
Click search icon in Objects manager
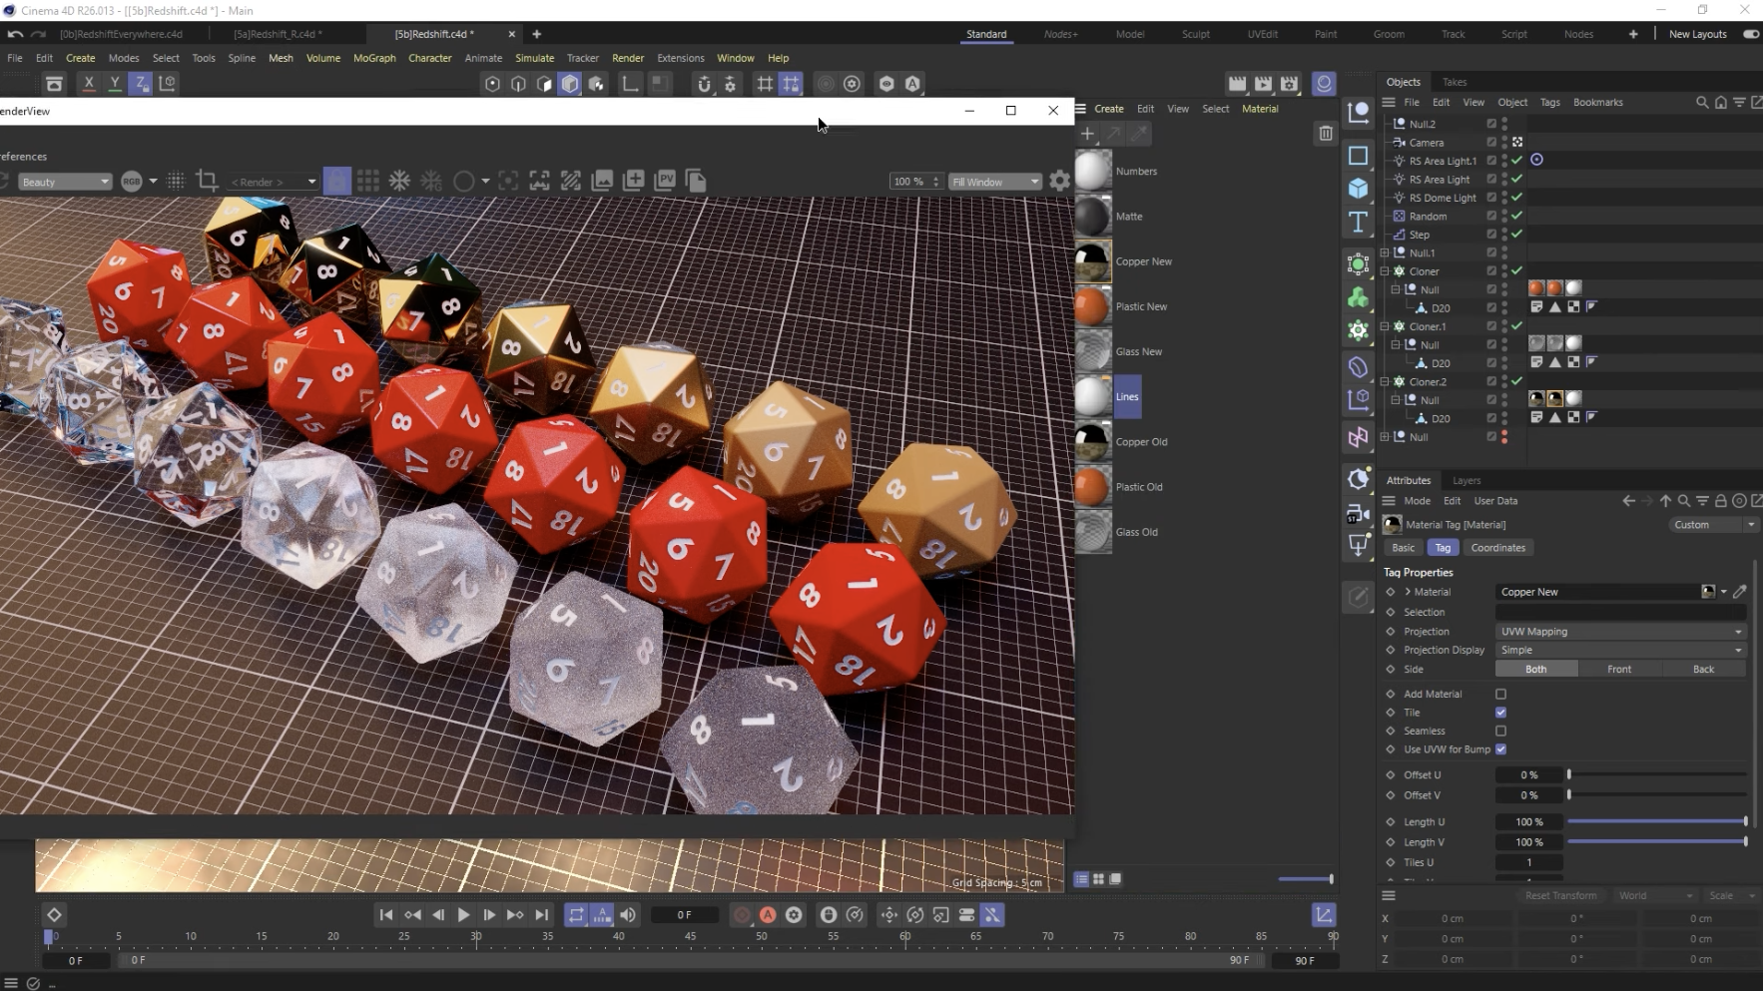pyautogui.click(x=1702, y=102)
